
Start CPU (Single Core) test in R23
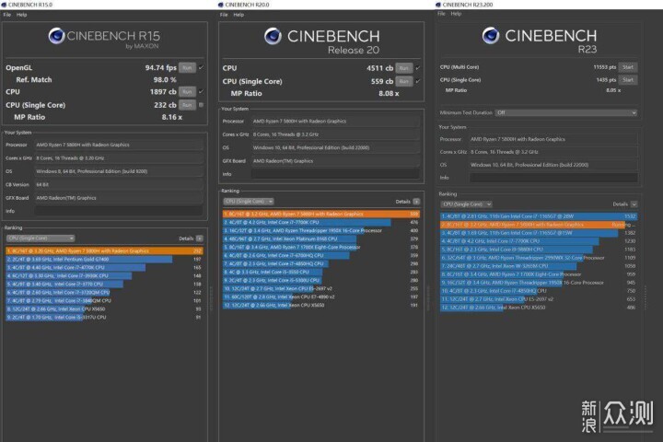628,80
